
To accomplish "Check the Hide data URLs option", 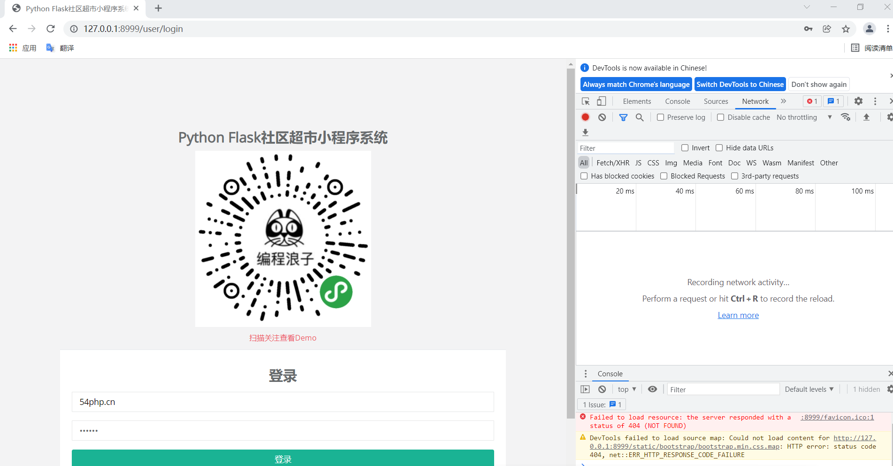I will click(719, 148).
